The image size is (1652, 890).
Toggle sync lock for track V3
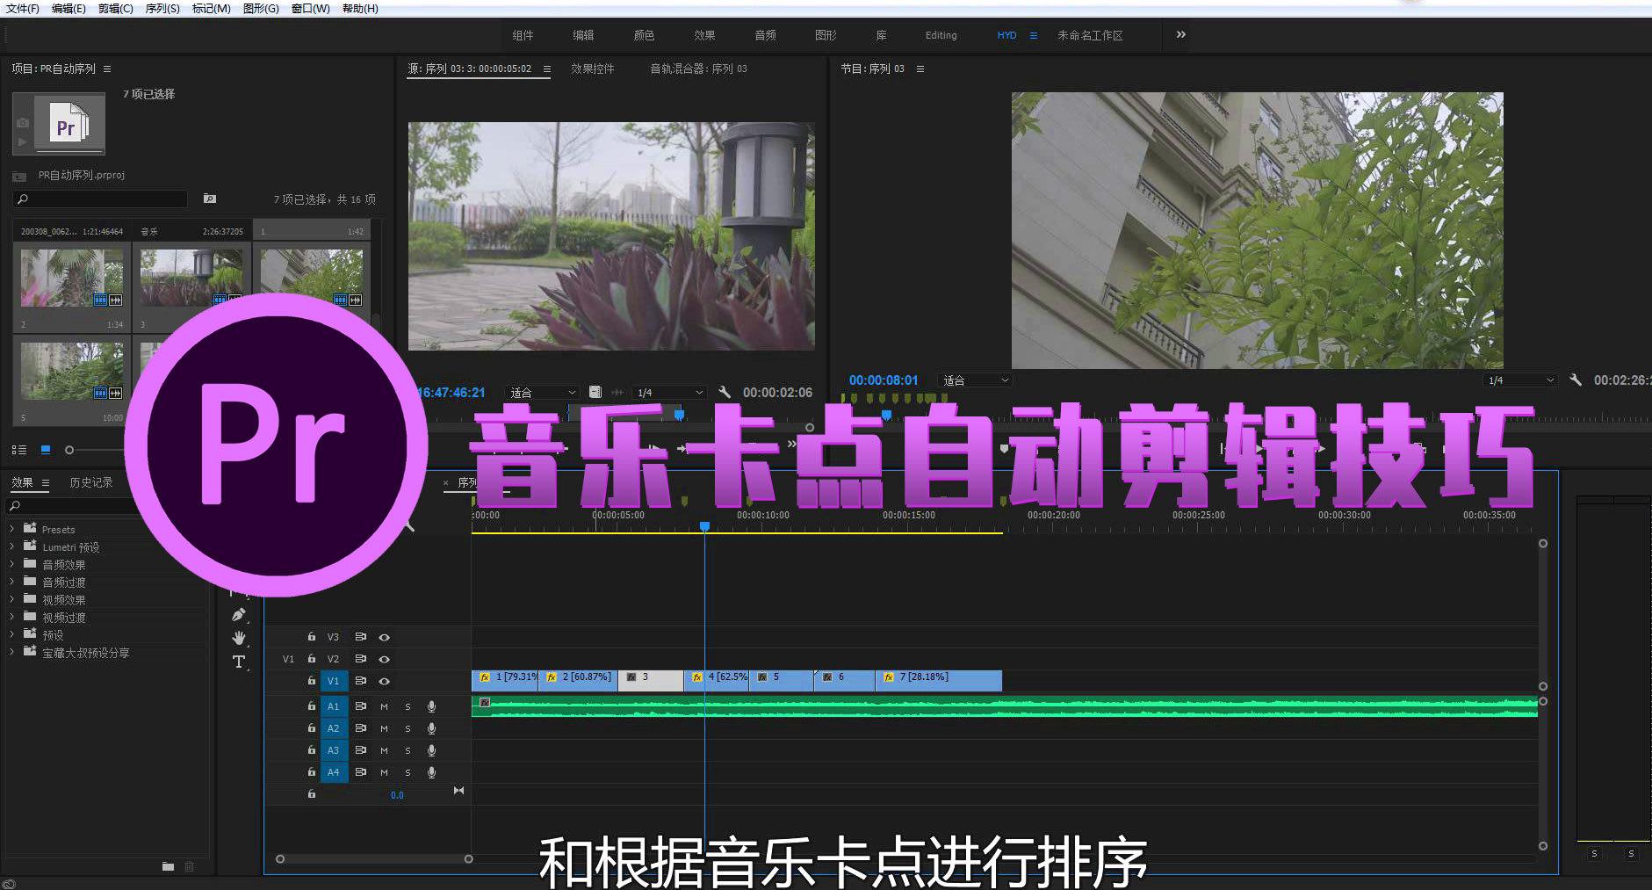(360, 637)
